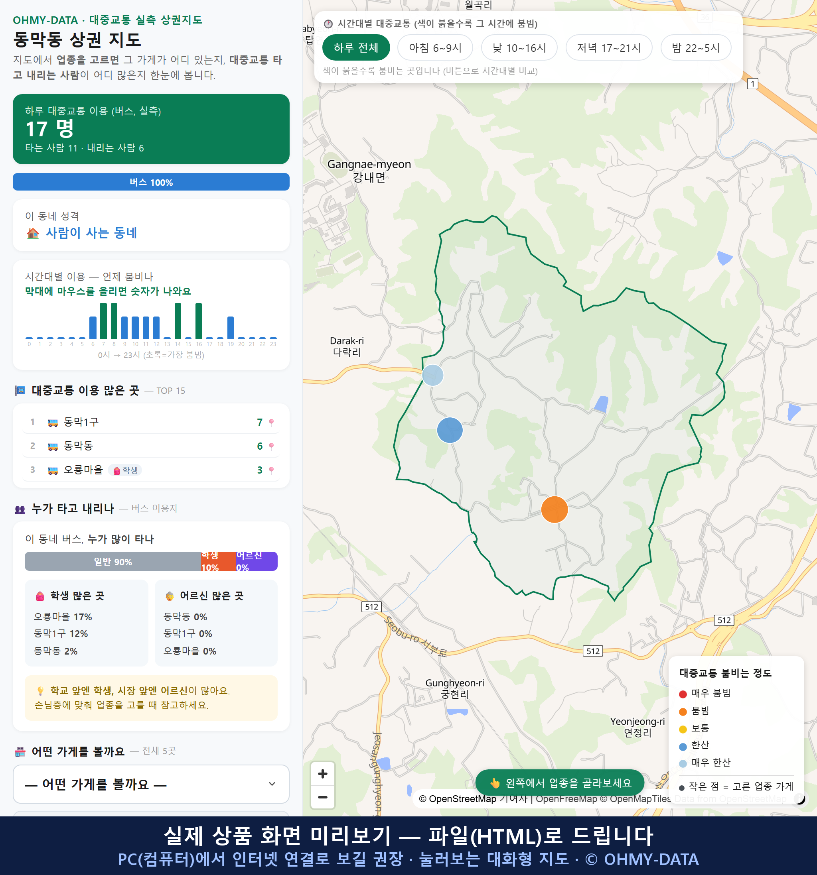This screenshot has width=817, height=875.
Task: Click the 학생 10% orange bar segment
Action: tap(218, 561)
